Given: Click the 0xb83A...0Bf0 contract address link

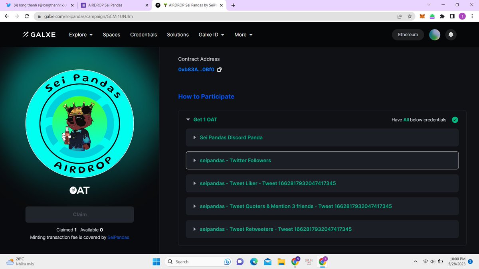Looking at the screenshot, I should [196, 70].
